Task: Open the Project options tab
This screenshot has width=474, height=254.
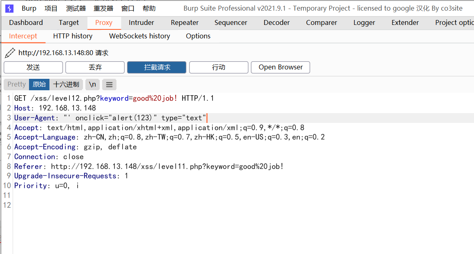Action: [454, 22]
